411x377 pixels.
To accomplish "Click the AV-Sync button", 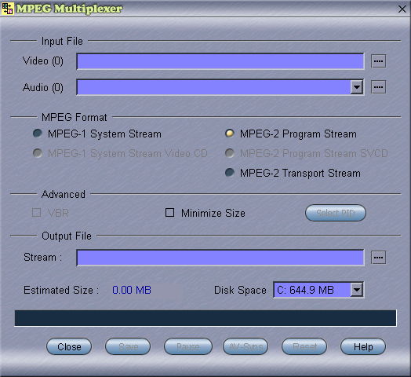I will click(246, 346).
